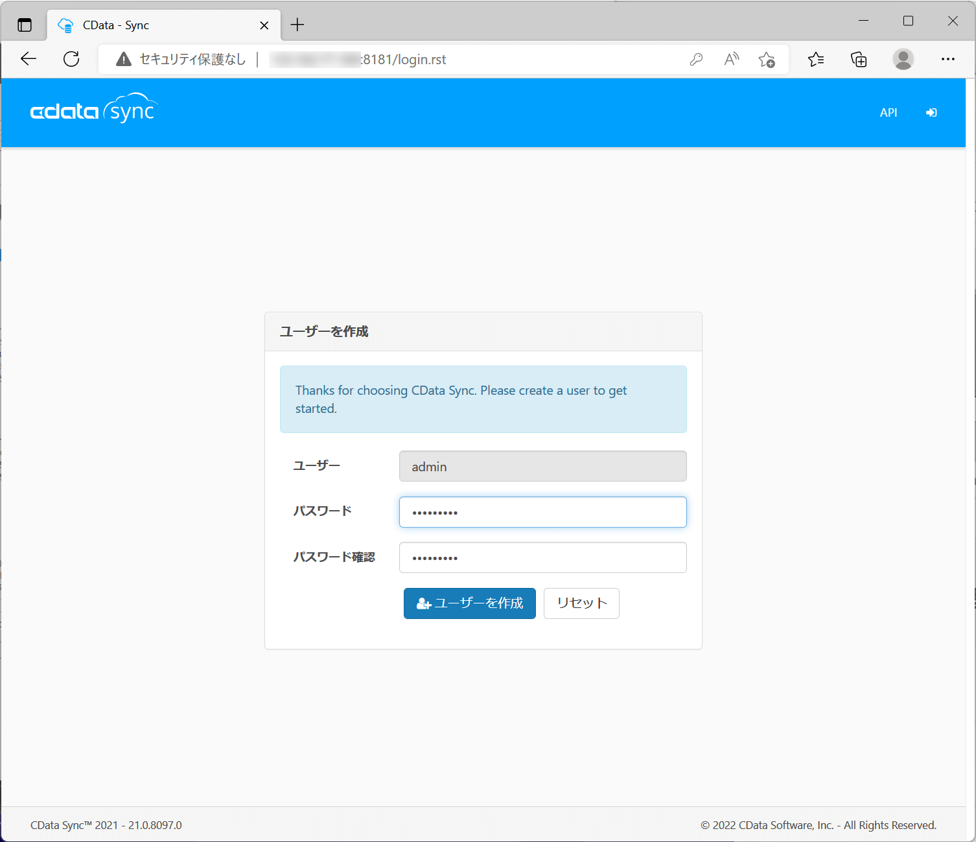Viewport: 976px width, 842px height.
Task: Click the blue ユーザーを作成 button
Action: coord(470,603)
